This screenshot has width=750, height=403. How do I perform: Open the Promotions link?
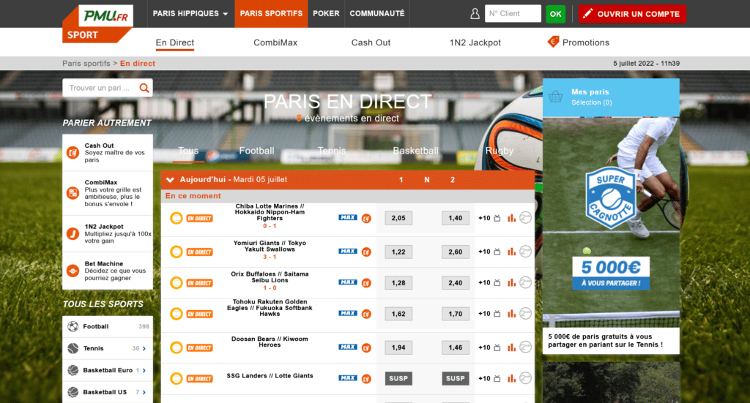point(585,42)
